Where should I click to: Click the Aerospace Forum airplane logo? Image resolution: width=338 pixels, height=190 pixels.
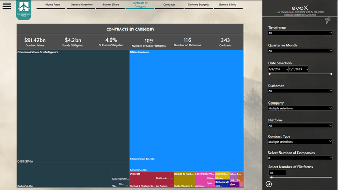click(24, 9)
